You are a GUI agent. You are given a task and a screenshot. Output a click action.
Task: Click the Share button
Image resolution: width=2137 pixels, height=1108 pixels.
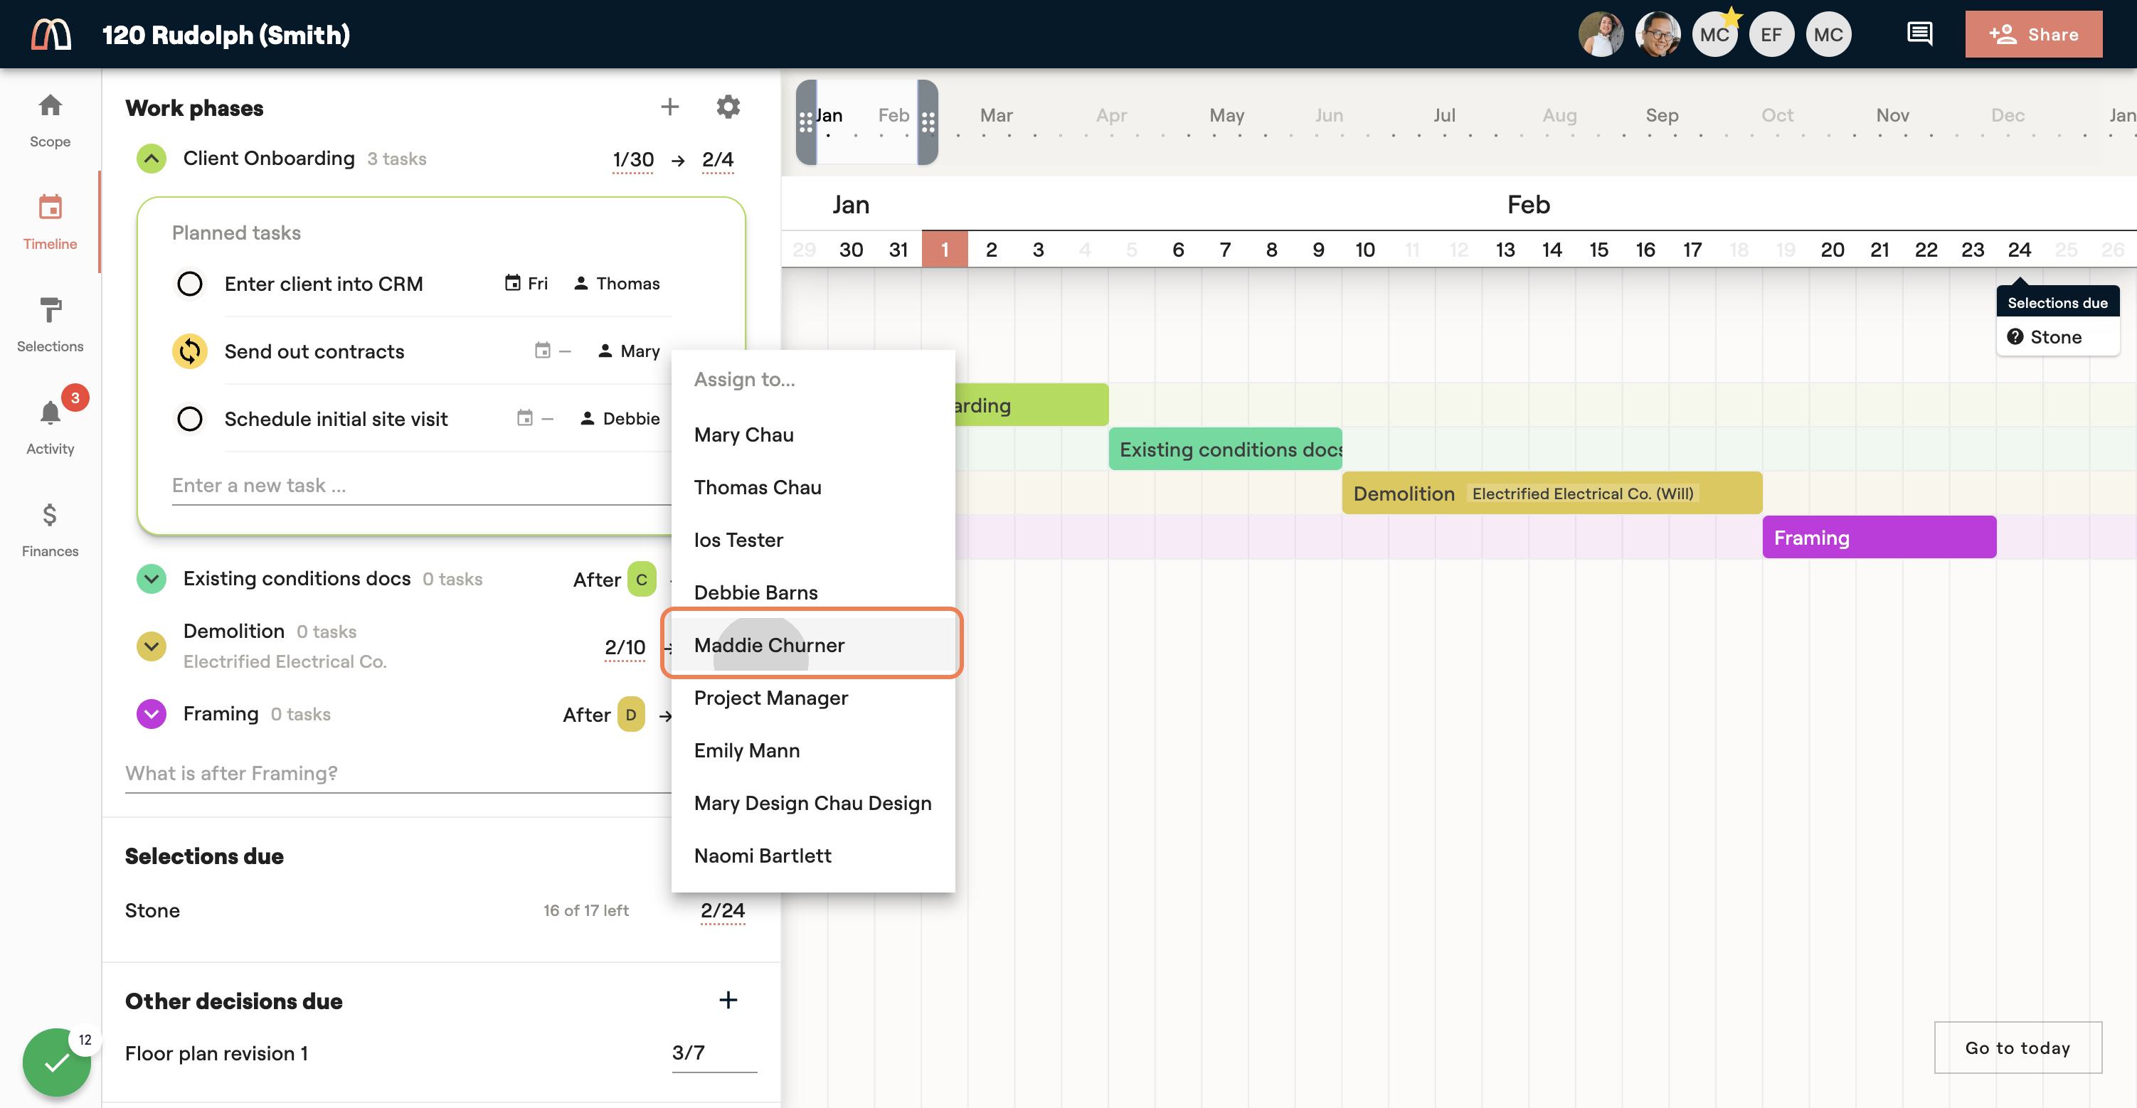click(x=2033, y=34)
